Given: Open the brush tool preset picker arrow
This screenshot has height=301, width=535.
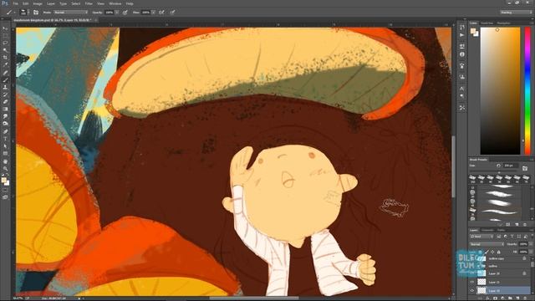Looking at the screenshot, I should [14, 13].
